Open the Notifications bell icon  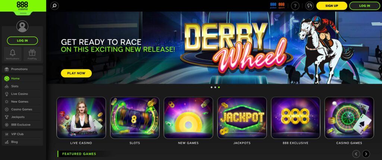13,54
